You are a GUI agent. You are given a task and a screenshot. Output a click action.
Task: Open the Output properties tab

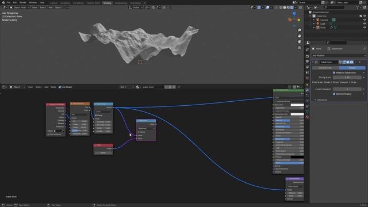(307, 62)
